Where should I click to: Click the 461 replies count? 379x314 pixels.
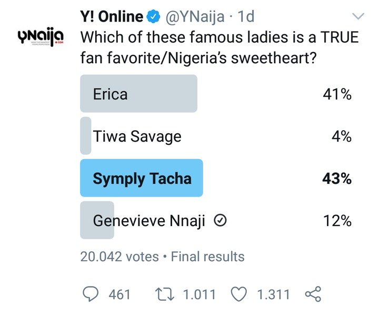[x=119, y=294]
